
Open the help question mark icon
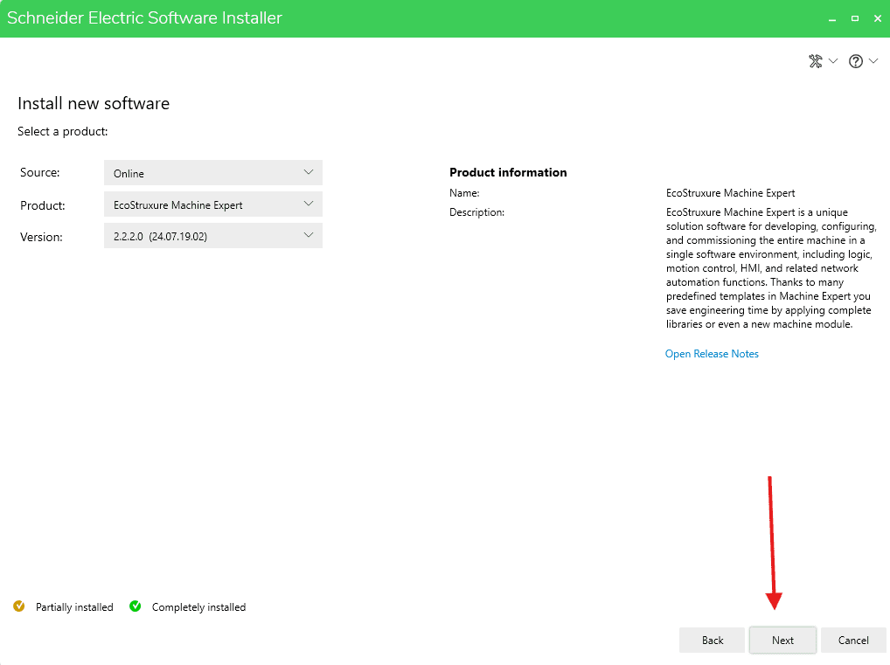point(855,61)
